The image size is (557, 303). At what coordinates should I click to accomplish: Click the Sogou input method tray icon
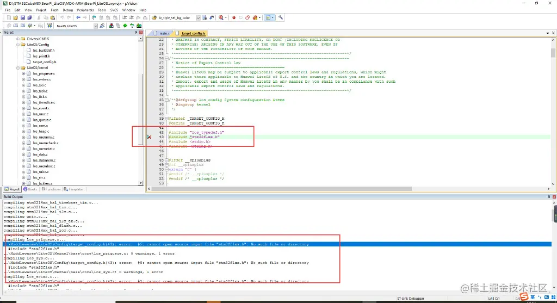[x=524, y=296]
